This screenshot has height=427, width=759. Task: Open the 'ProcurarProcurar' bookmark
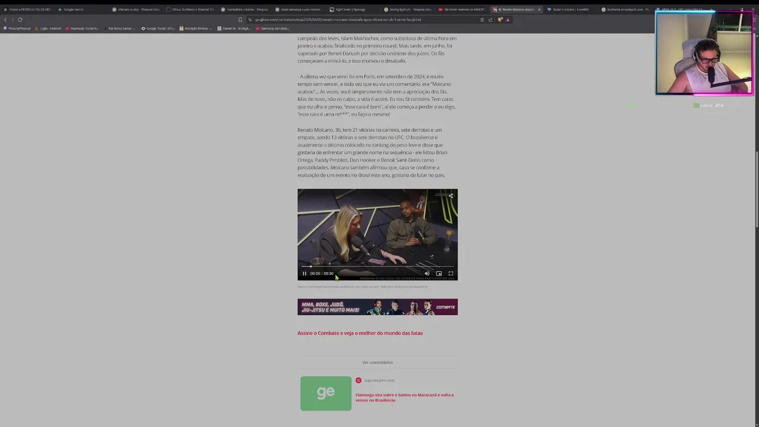coord(17,28)
